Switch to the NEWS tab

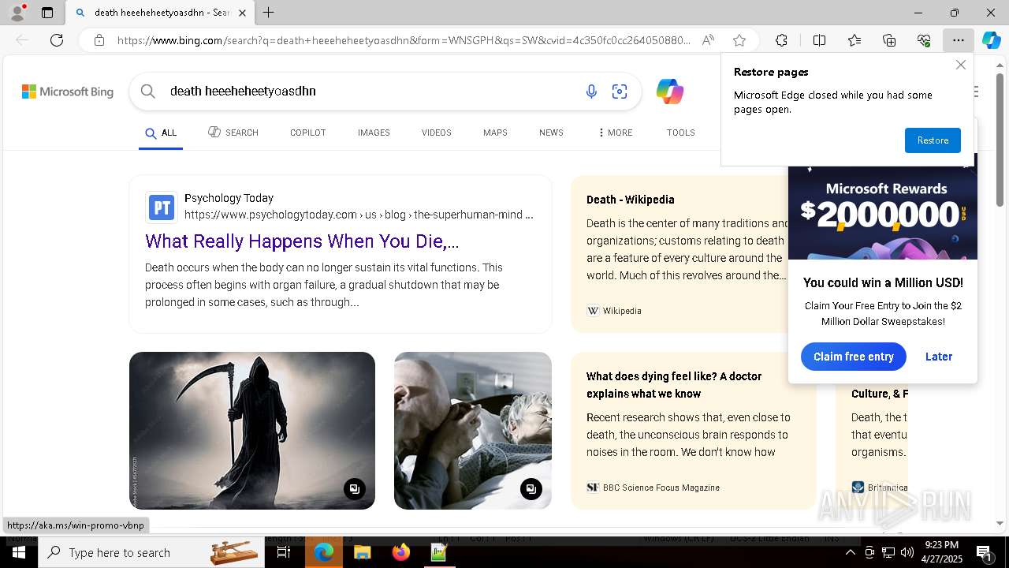coord(551,133)
